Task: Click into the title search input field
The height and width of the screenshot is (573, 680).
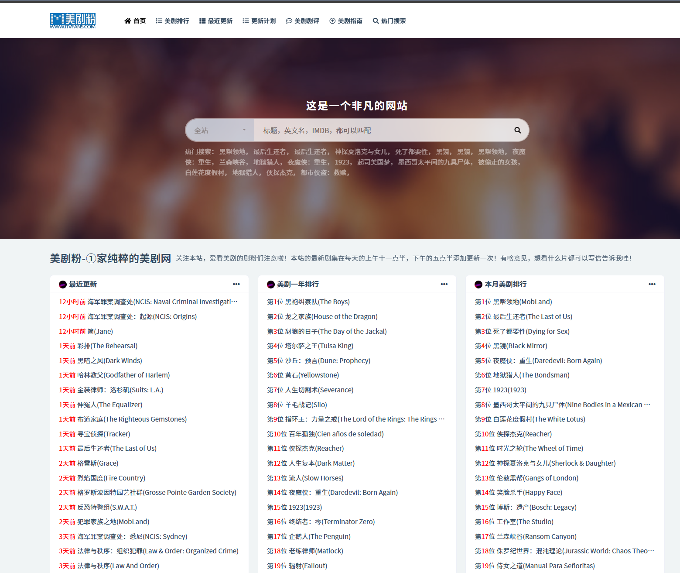Action: (x=384, y=130)
